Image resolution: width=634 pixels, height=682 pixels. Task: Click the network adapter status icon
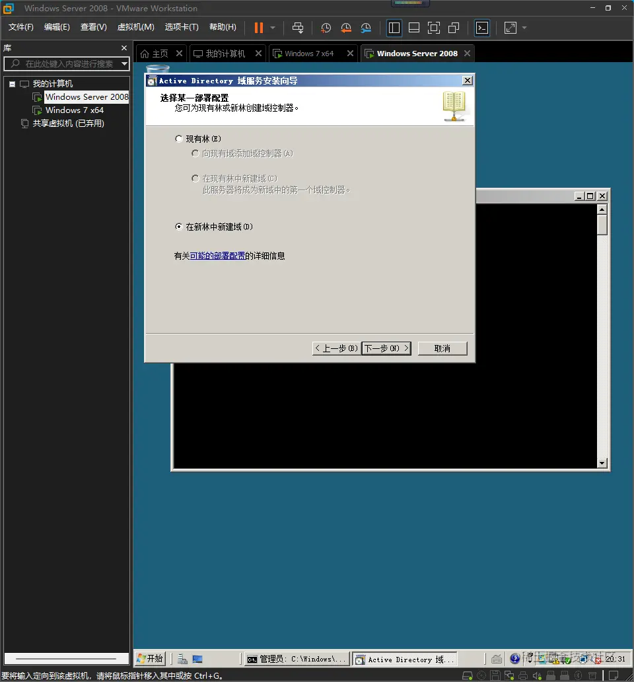pos(509,676)
